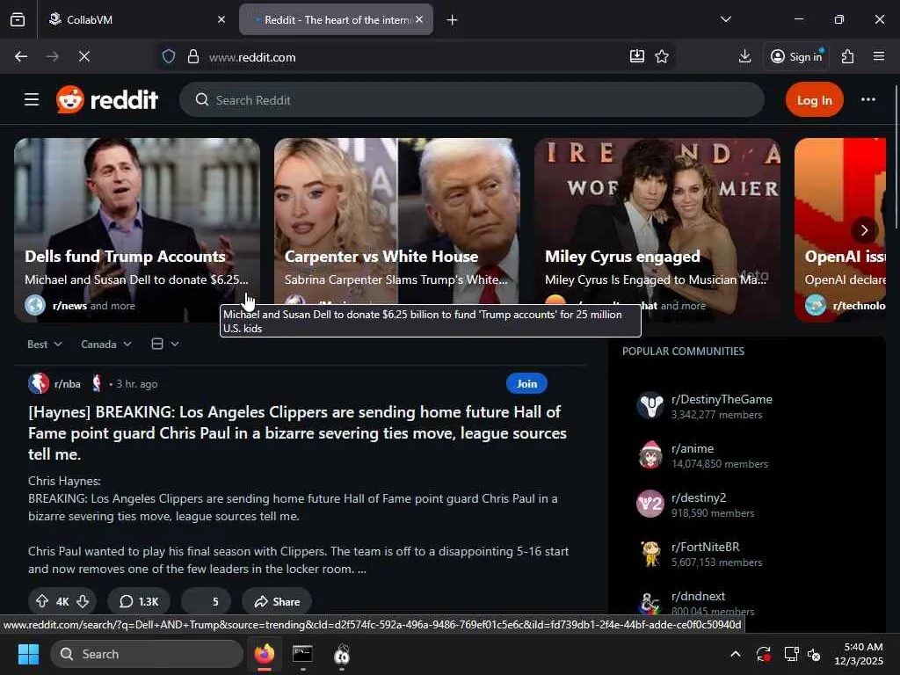Upvote the Chris Paul post
The width and height of the screenshot is (900, 675).
(x=42, y=601)
